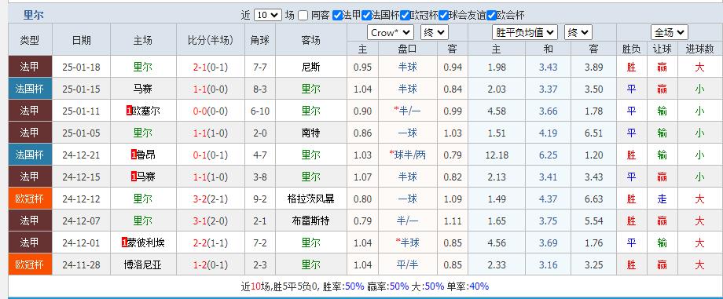This screenshot has width=723, height=299.
Task: Click the 类型 column header
Action: coord(30,40)
